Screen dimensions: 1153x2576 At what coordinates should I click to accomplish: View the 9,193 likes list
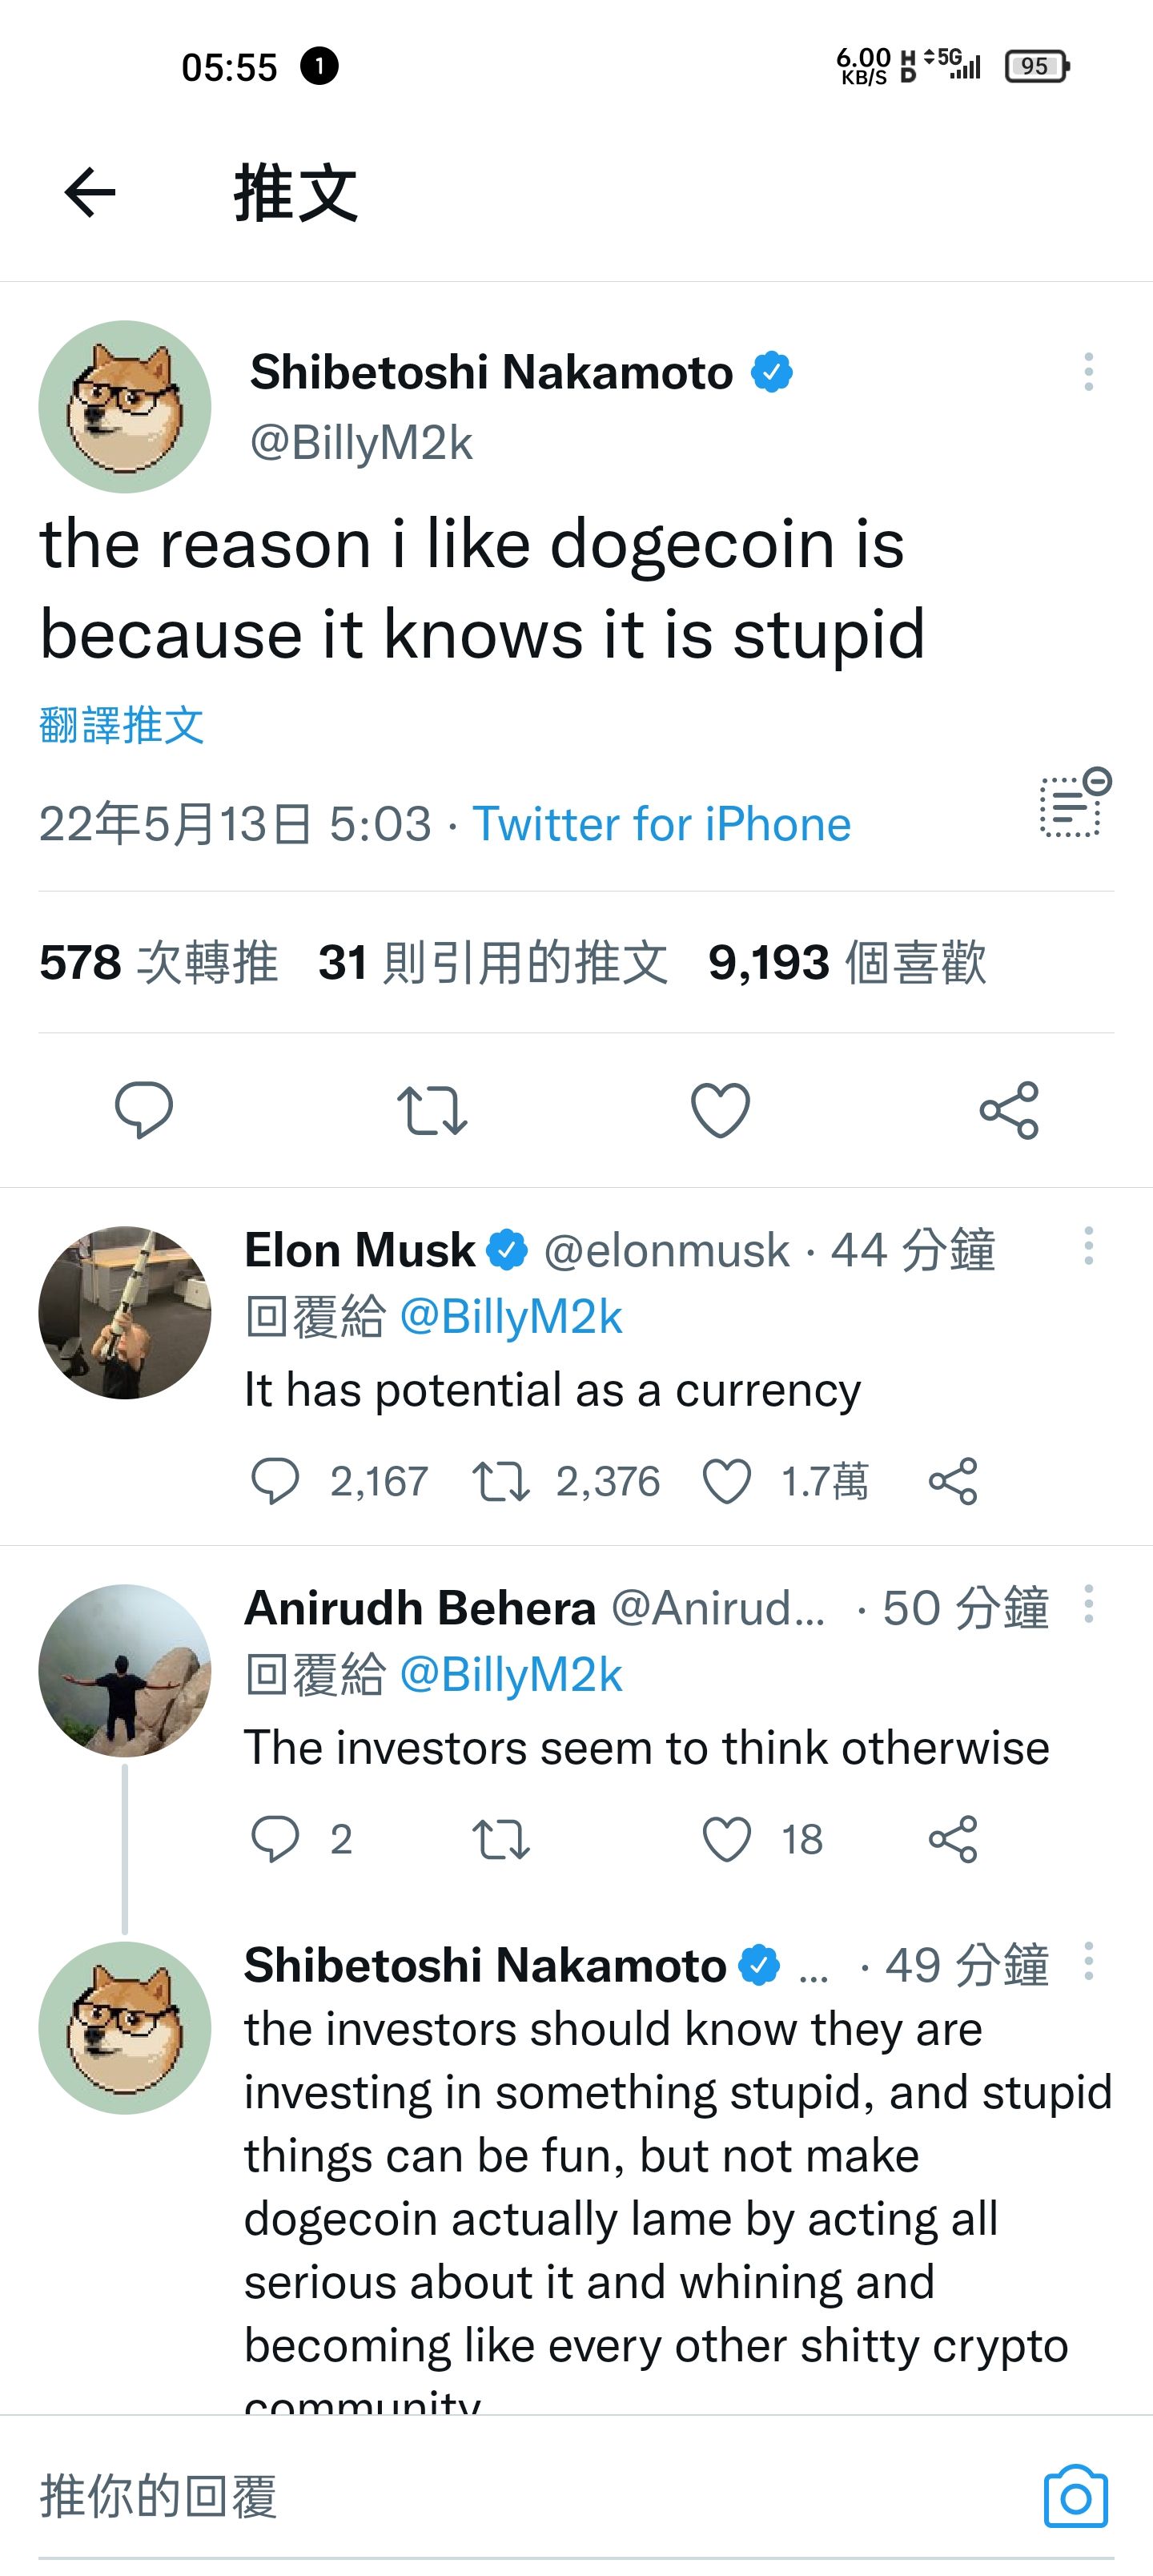(846, 963)
